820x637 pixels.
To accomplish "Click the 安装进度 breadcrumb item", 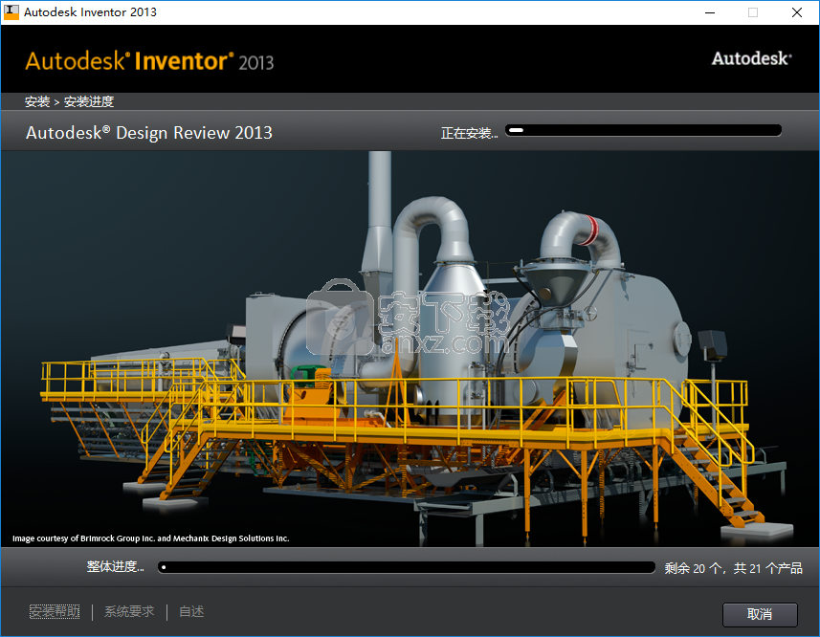I will 89,101.
